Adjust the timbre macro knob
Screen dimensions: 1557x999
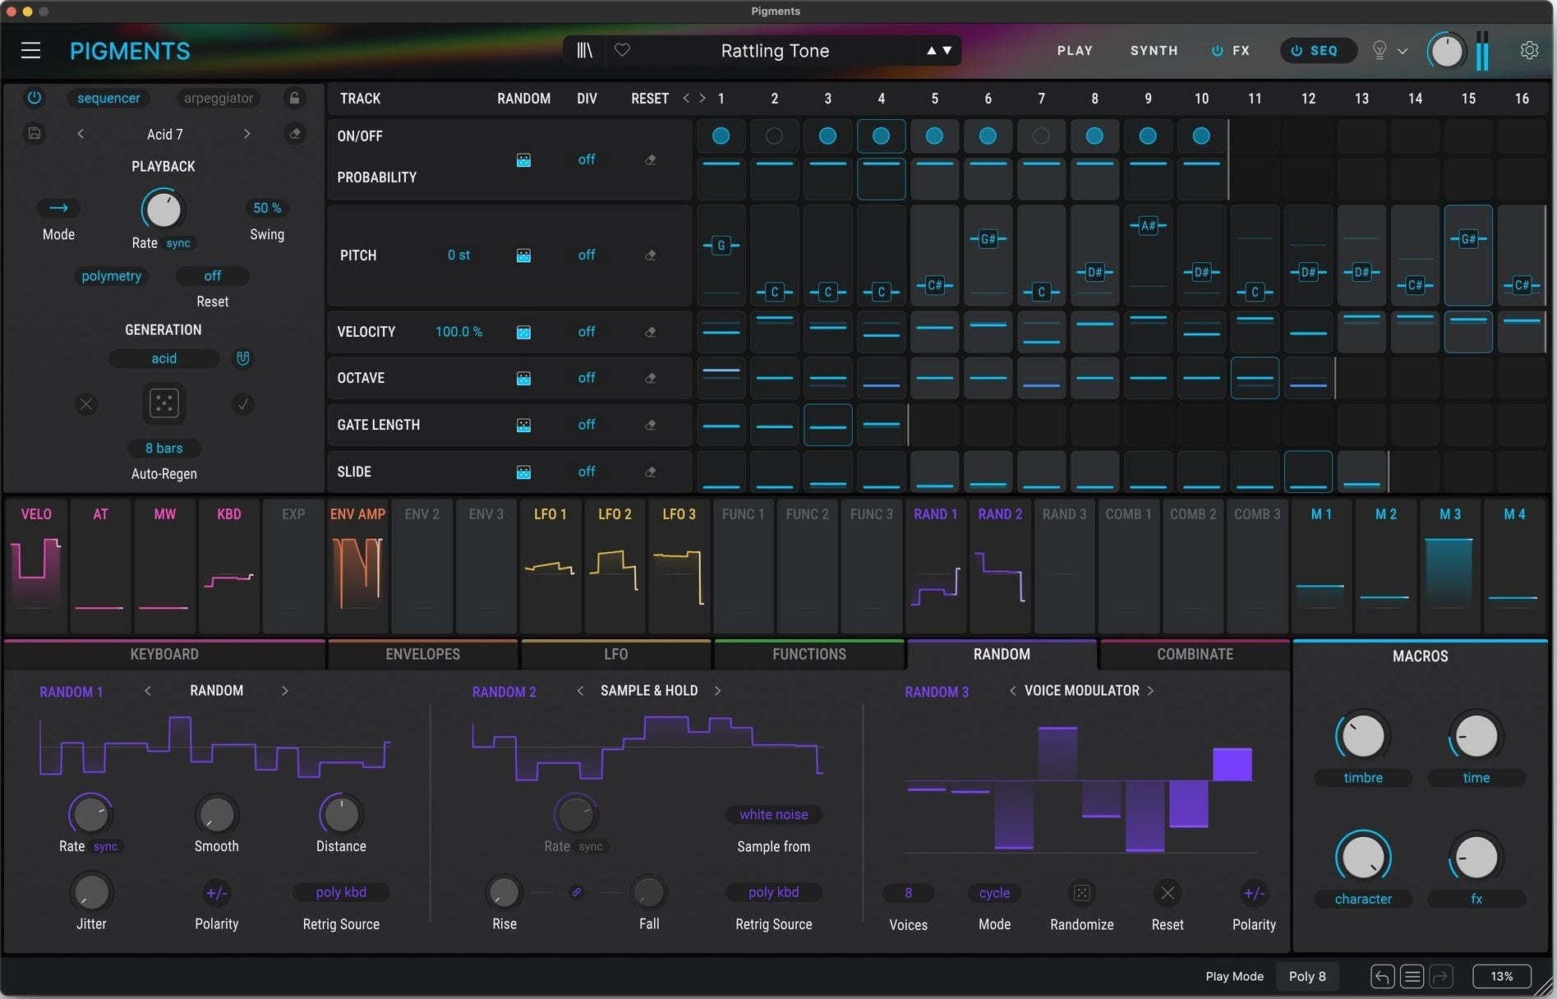click(1362, 736)
